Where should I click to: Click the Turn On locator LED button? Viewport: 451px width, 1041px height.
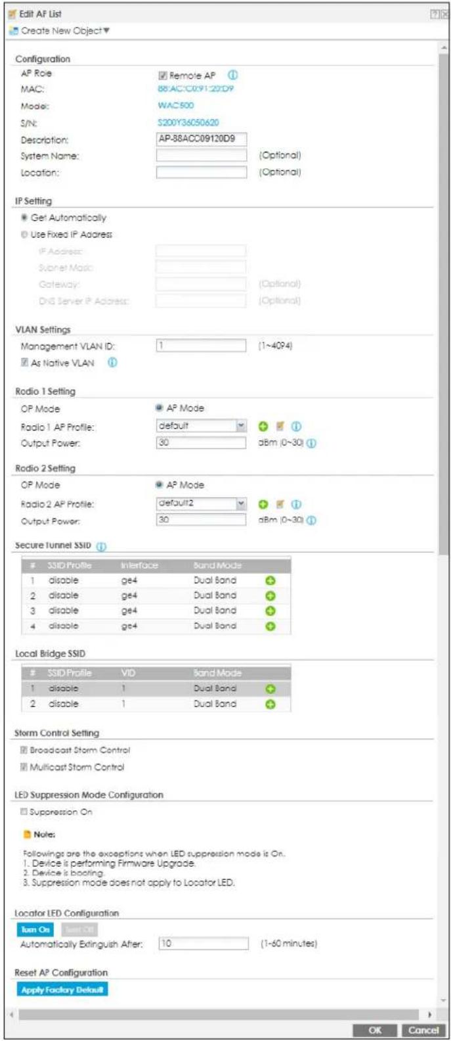click(x=35, y=929)
